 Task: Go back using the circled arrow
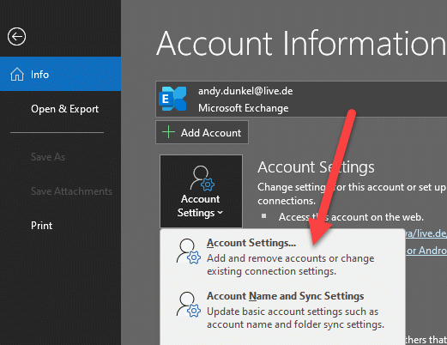pyautogui.click(x=16, y=37)
